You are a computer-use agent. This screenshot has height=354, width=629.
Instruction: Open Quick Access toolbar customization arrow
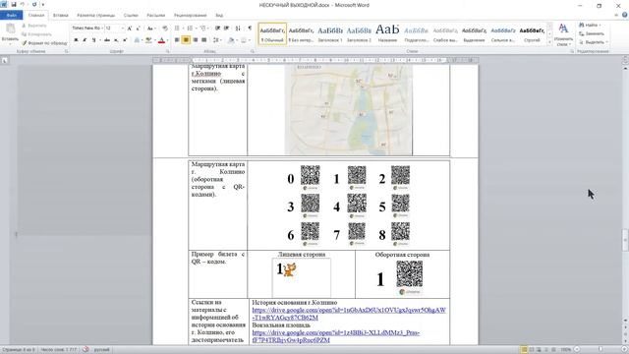coord(43,4)
